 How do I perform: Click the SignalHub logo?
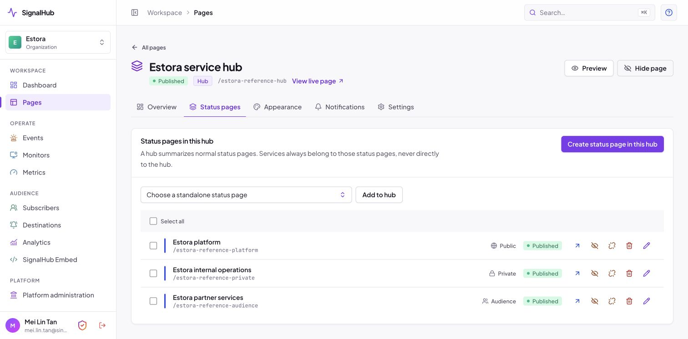(31, 13)
